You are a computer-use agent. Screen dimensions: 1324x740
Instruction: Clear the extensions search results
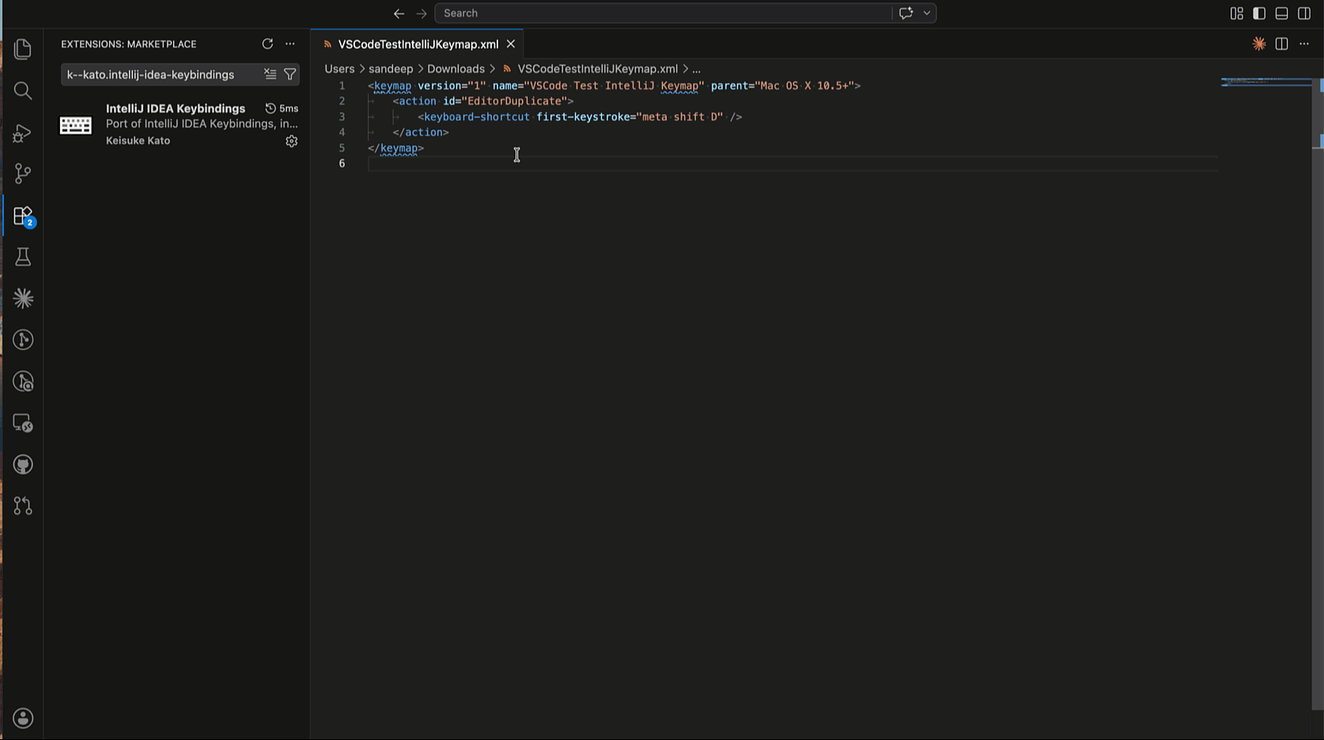(270, 74)
